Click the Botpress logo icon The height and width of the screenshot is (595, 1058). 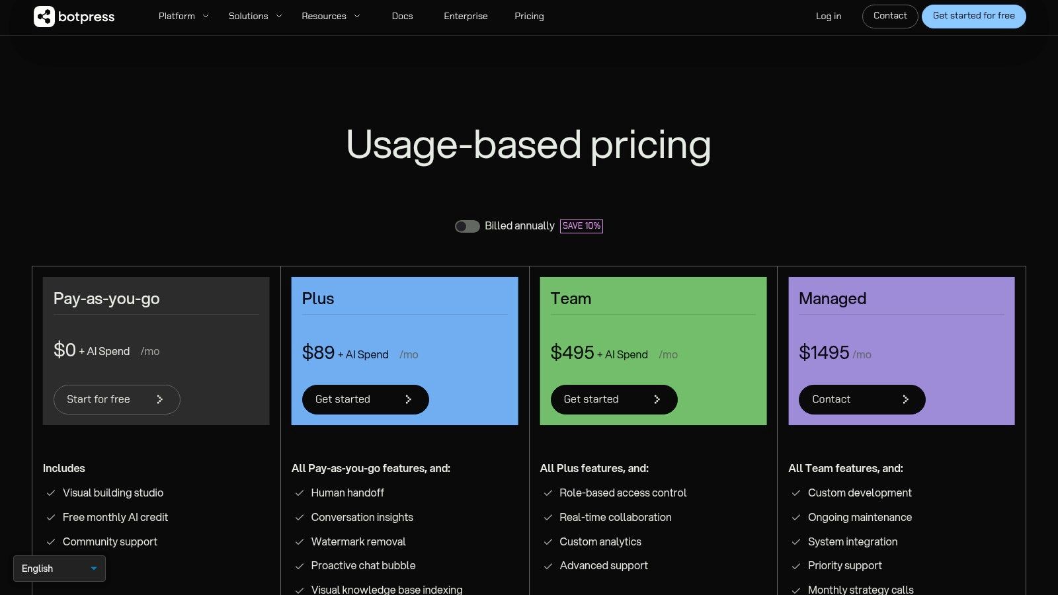pos(44,17)
